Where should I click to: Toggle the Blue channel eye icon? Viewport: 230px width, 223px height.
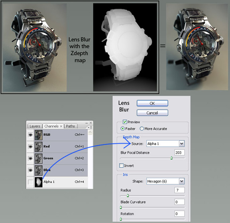(30, 170)
